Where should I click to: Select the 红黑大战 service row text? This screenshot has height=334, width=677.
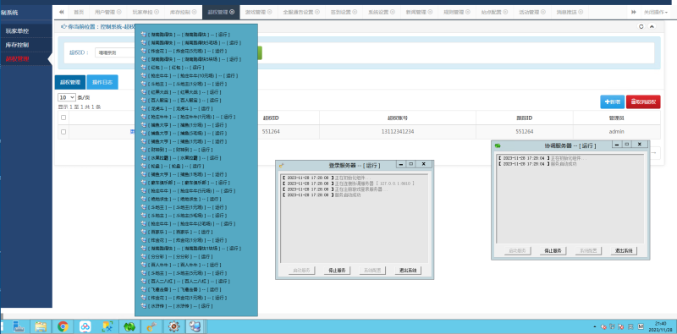[184, 92]
